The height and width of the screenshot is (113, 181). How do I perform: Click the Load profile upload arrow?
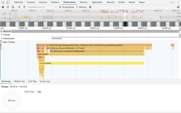coord(19,7)
